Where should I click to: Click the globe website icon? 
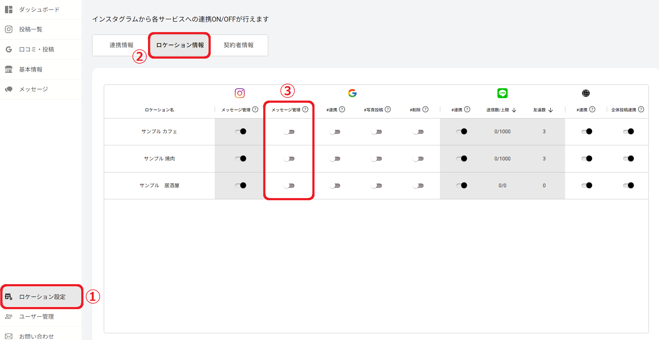click(585, 93)
